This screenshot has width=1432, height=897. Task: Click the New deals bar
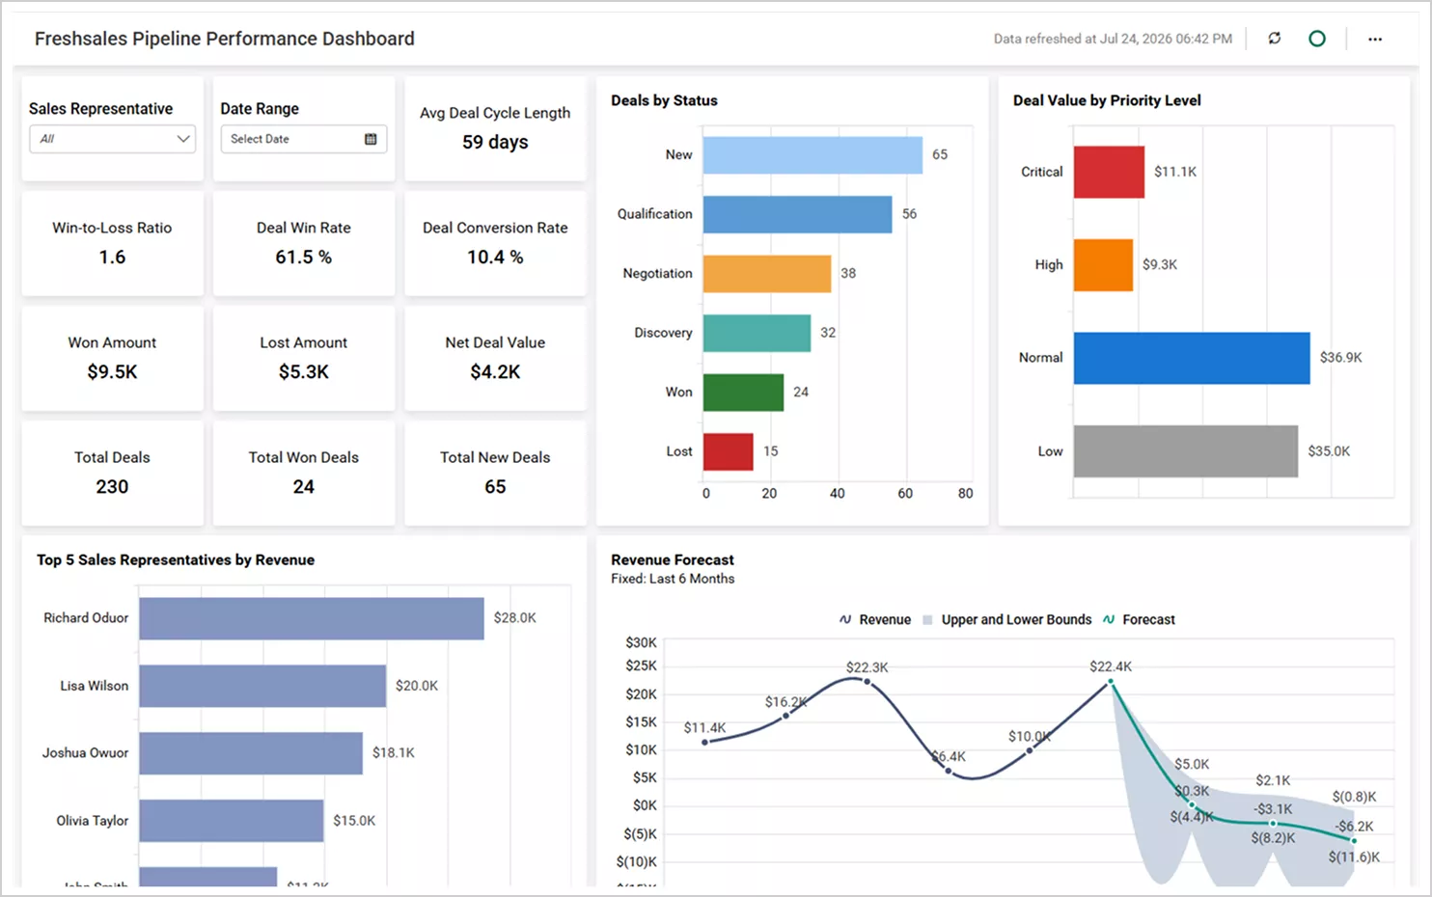point(812,154)
